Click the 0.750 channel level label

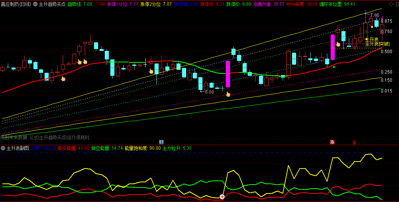coord(386,32)
